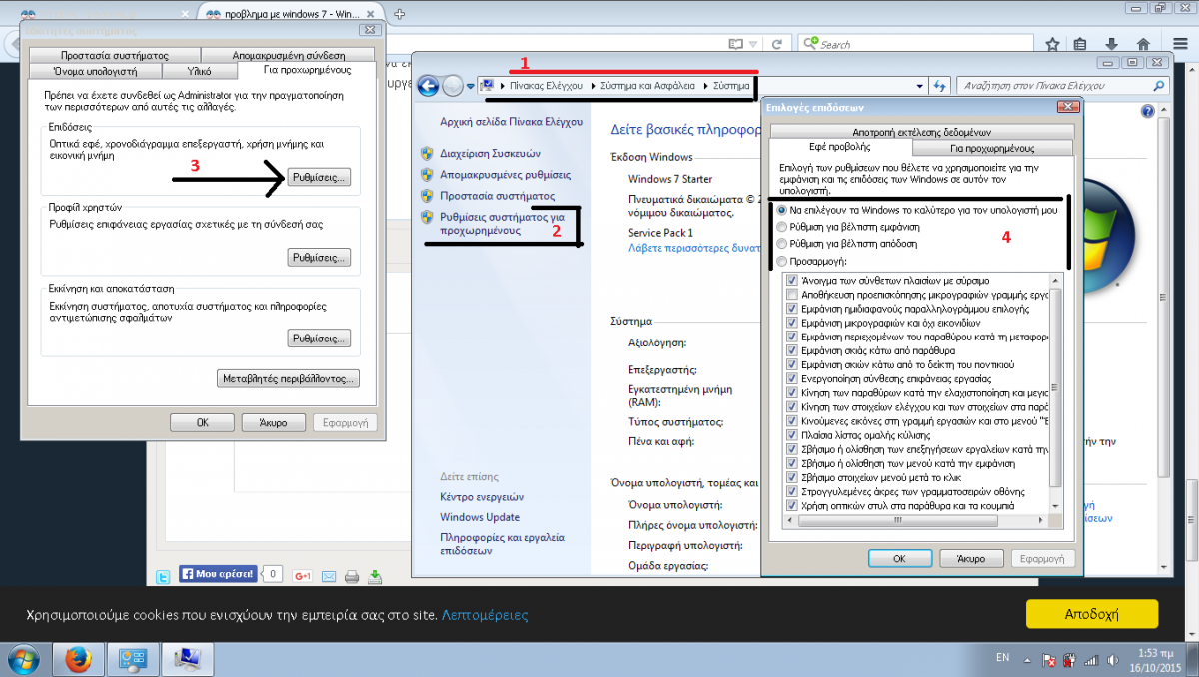
Task: Click the shield icon beside Προστασία συστήματος
Action: point(427,196)
